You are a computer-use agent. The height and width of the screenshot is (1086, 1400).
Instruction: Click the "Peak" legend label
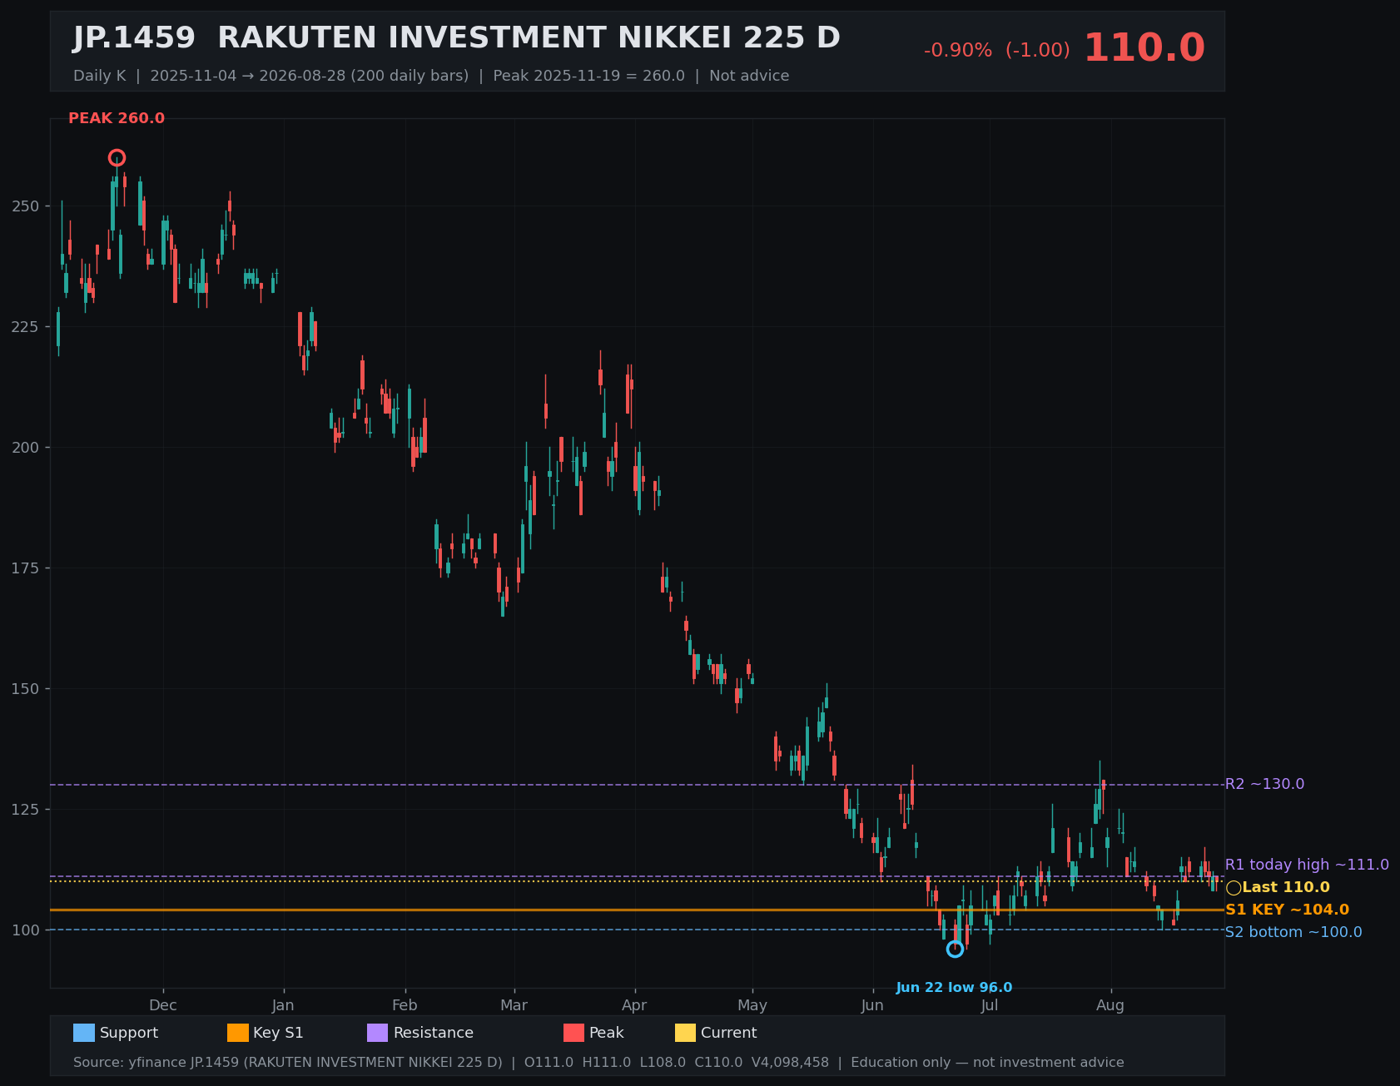click(607, 1033)
